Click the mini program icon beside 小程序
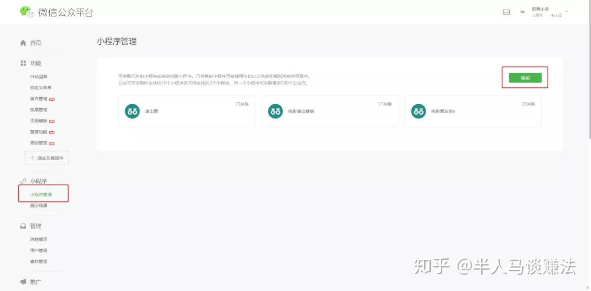Viewport: 591px width, 291px height. tap(23, 181)
